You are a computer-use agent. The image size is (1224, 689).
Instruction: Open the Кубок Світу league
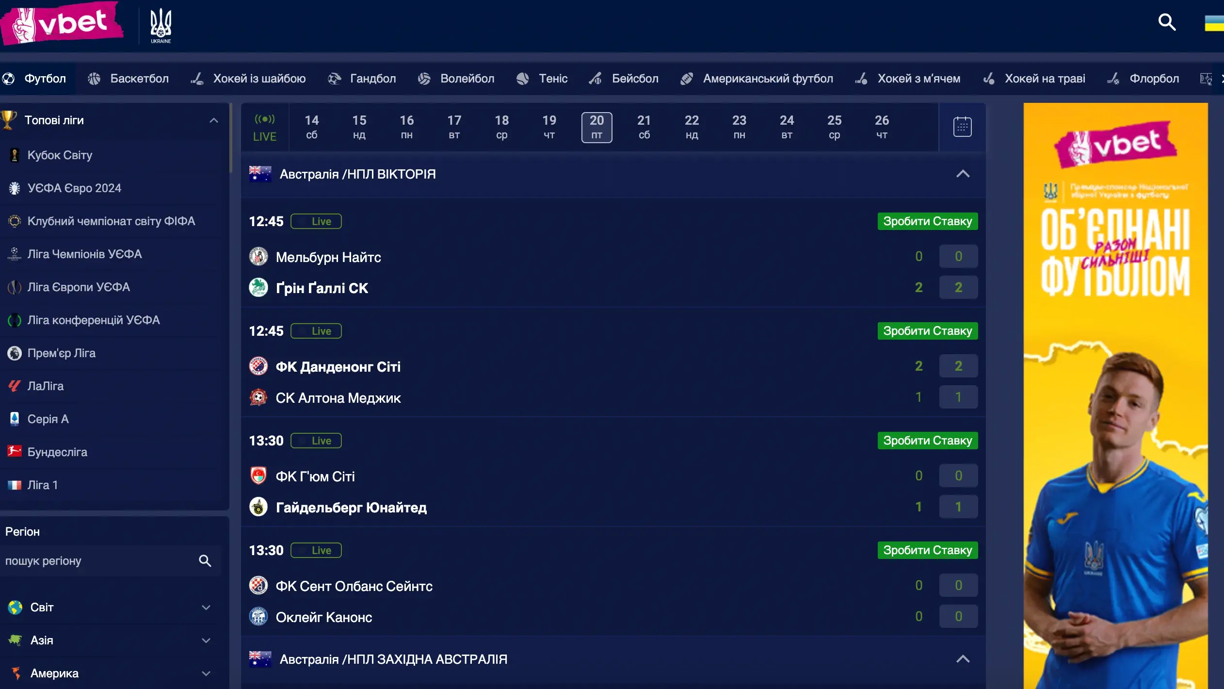[x=60, y=155]
